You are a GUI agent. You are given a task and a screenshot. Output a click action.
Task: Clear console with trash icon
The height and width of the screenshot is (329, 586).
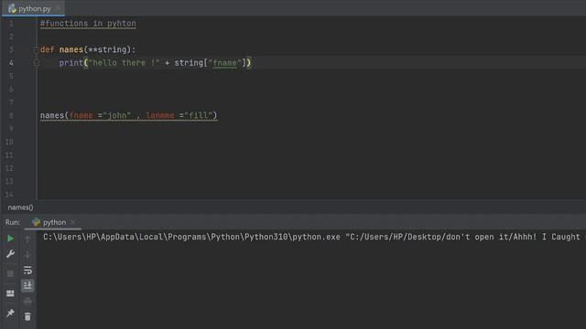(27, 317)
